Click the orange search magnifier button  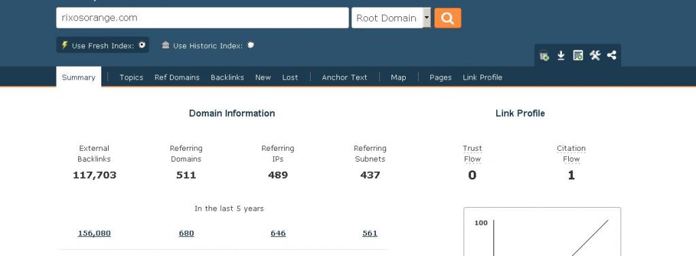coord(447,18)
